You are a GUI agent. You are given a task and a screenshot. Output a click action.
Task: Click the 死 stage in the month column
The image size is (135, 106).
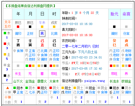pos(30,74)
